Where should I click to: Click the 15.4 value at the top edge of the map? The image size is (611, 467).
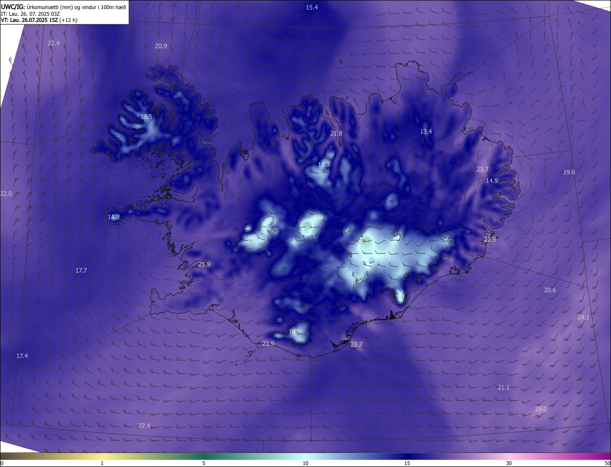312,7
